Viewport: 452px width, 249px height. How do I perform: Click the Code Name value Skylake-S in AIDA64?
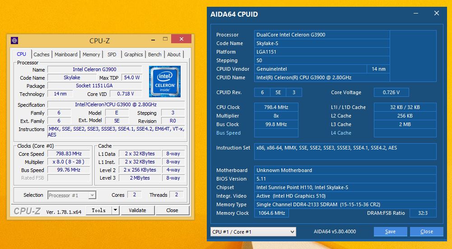pyautogui.click(x=322, y=43)
